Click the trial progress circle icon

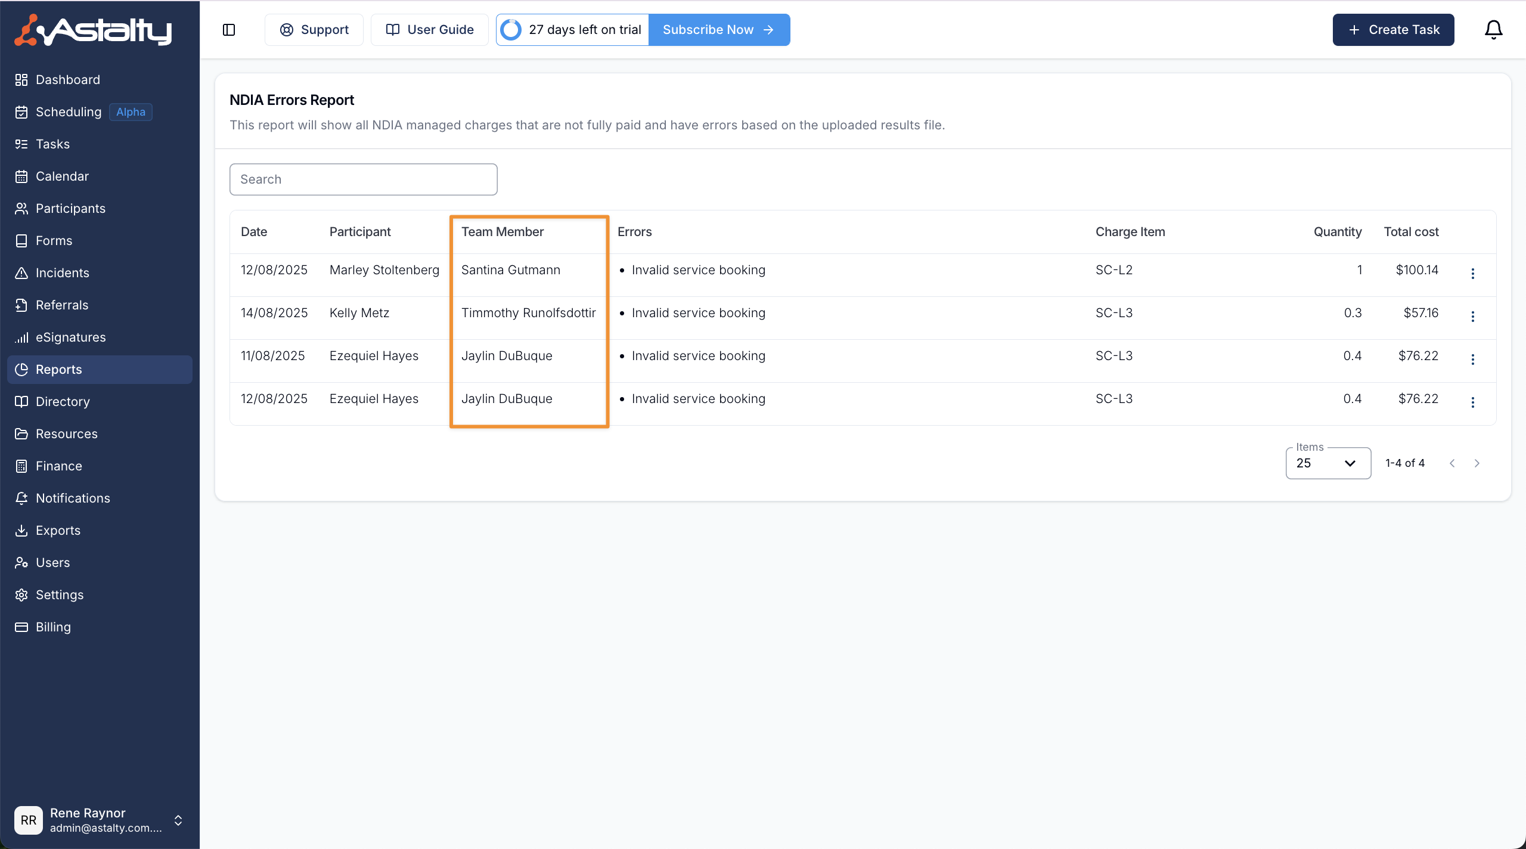pos(511,30)
